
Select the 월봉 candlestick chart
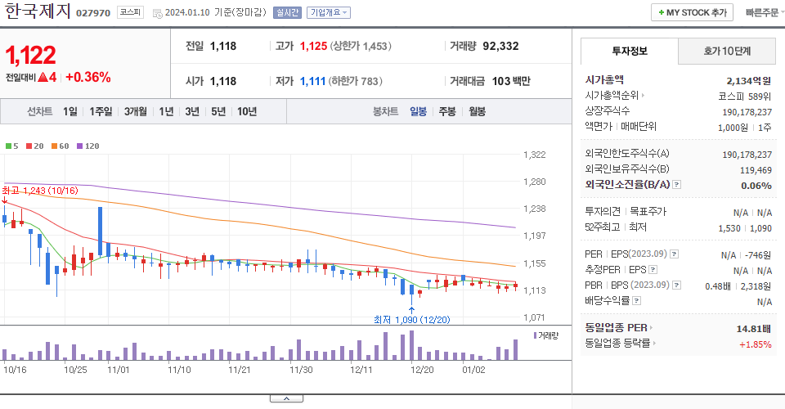pyautogui.click(x=477, y=111)
